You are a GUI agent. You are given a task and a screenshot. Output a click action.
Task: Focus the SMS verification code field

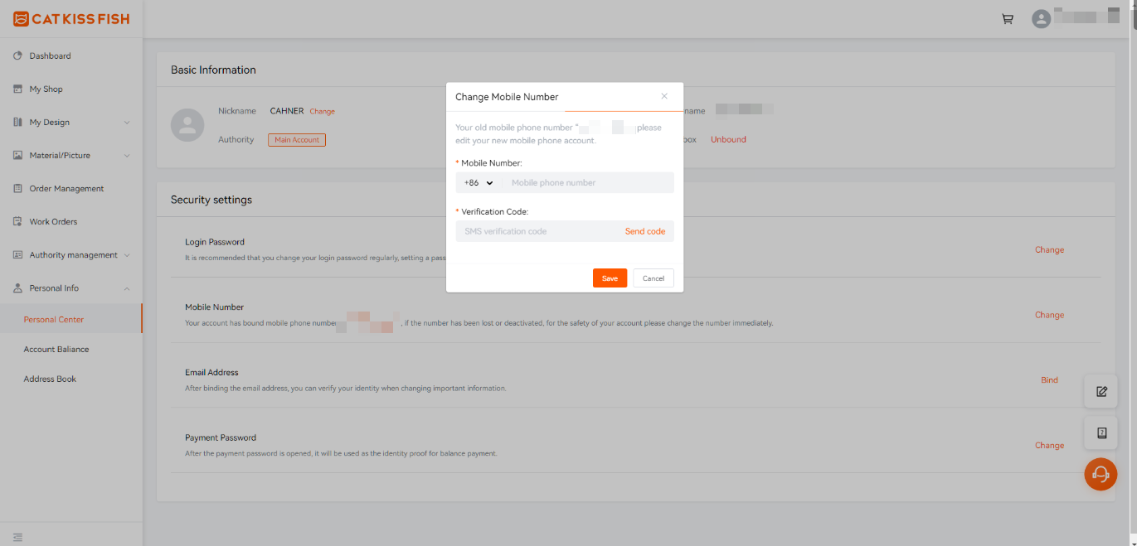[537, 231]
